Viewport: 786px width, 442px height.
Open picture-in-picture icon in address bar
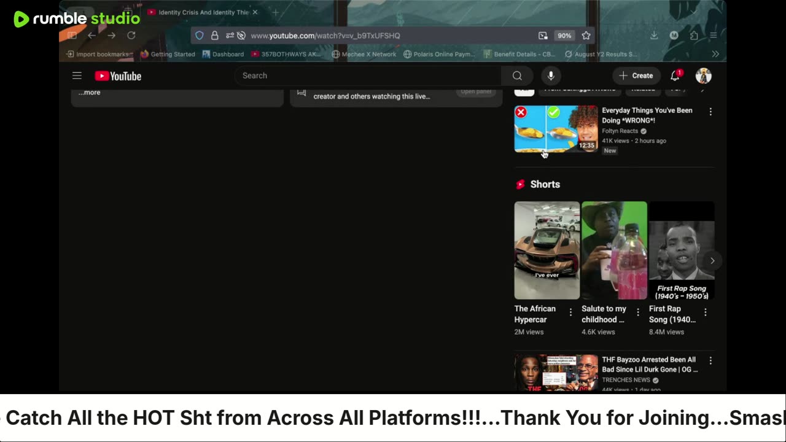pos(543,36)
